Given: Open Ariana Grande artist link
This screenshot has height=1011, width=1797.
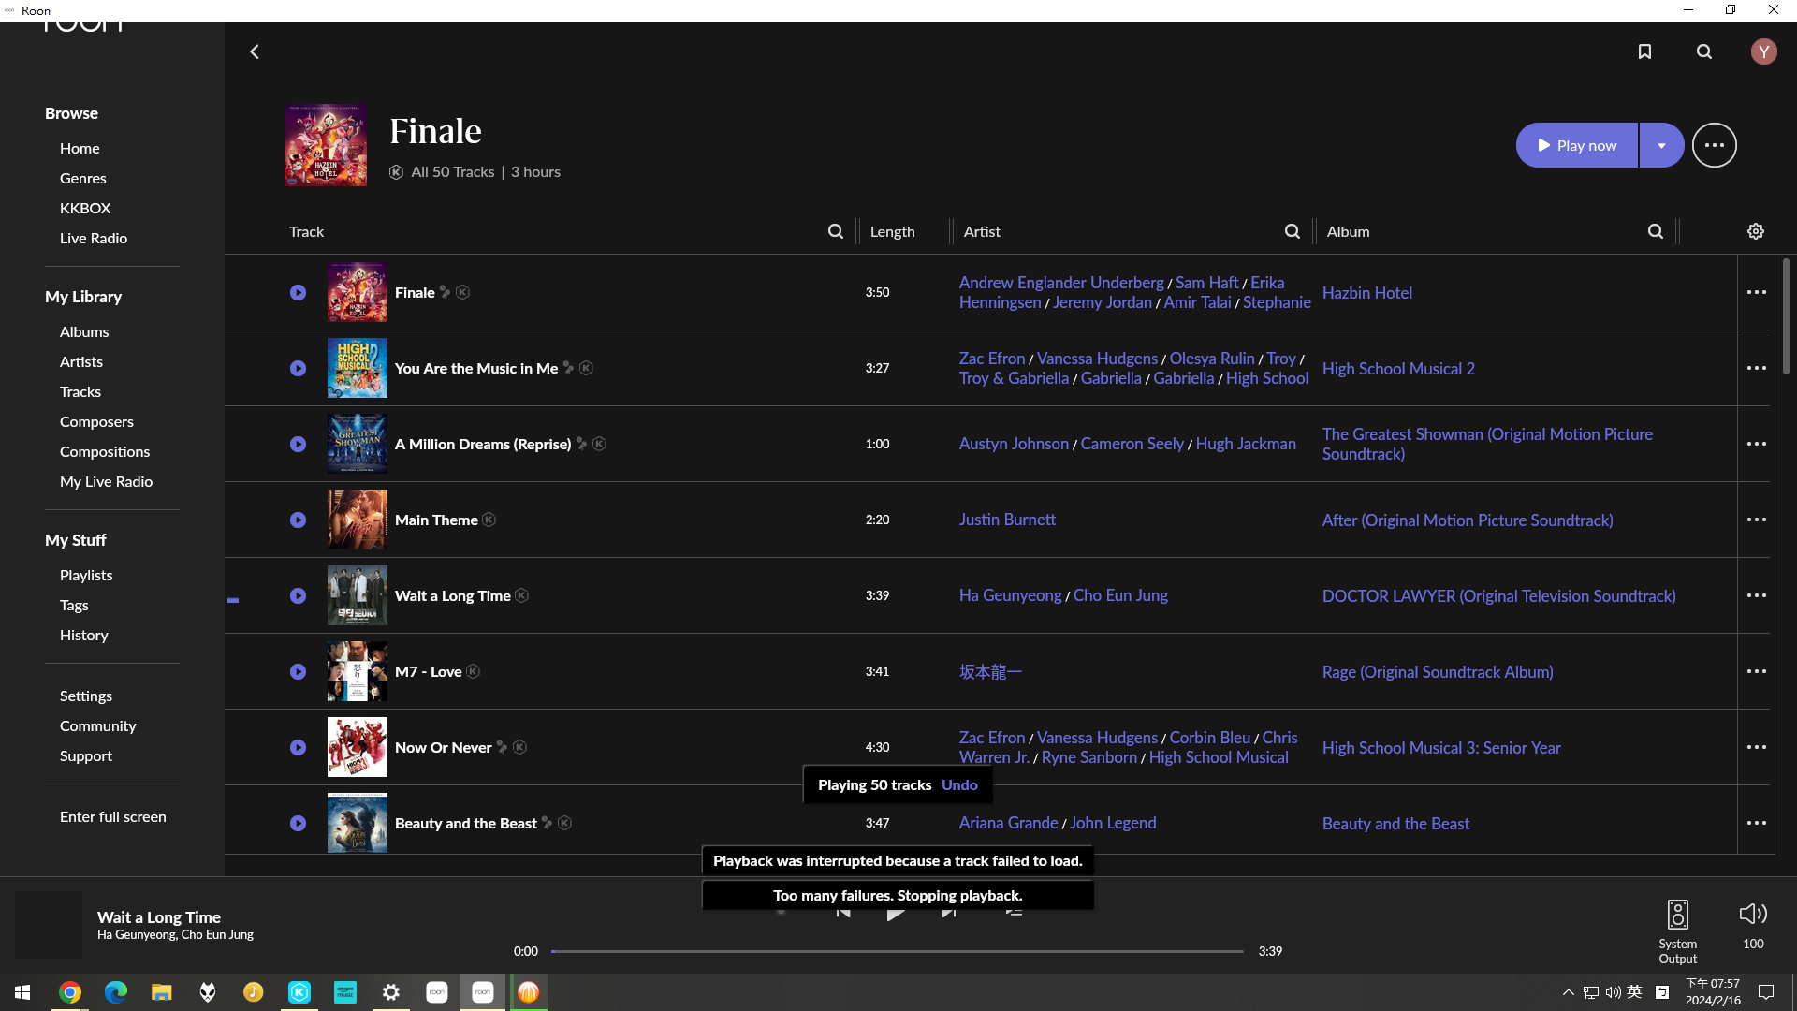Looking at the screenshot, I should [x=1008, y=823].
